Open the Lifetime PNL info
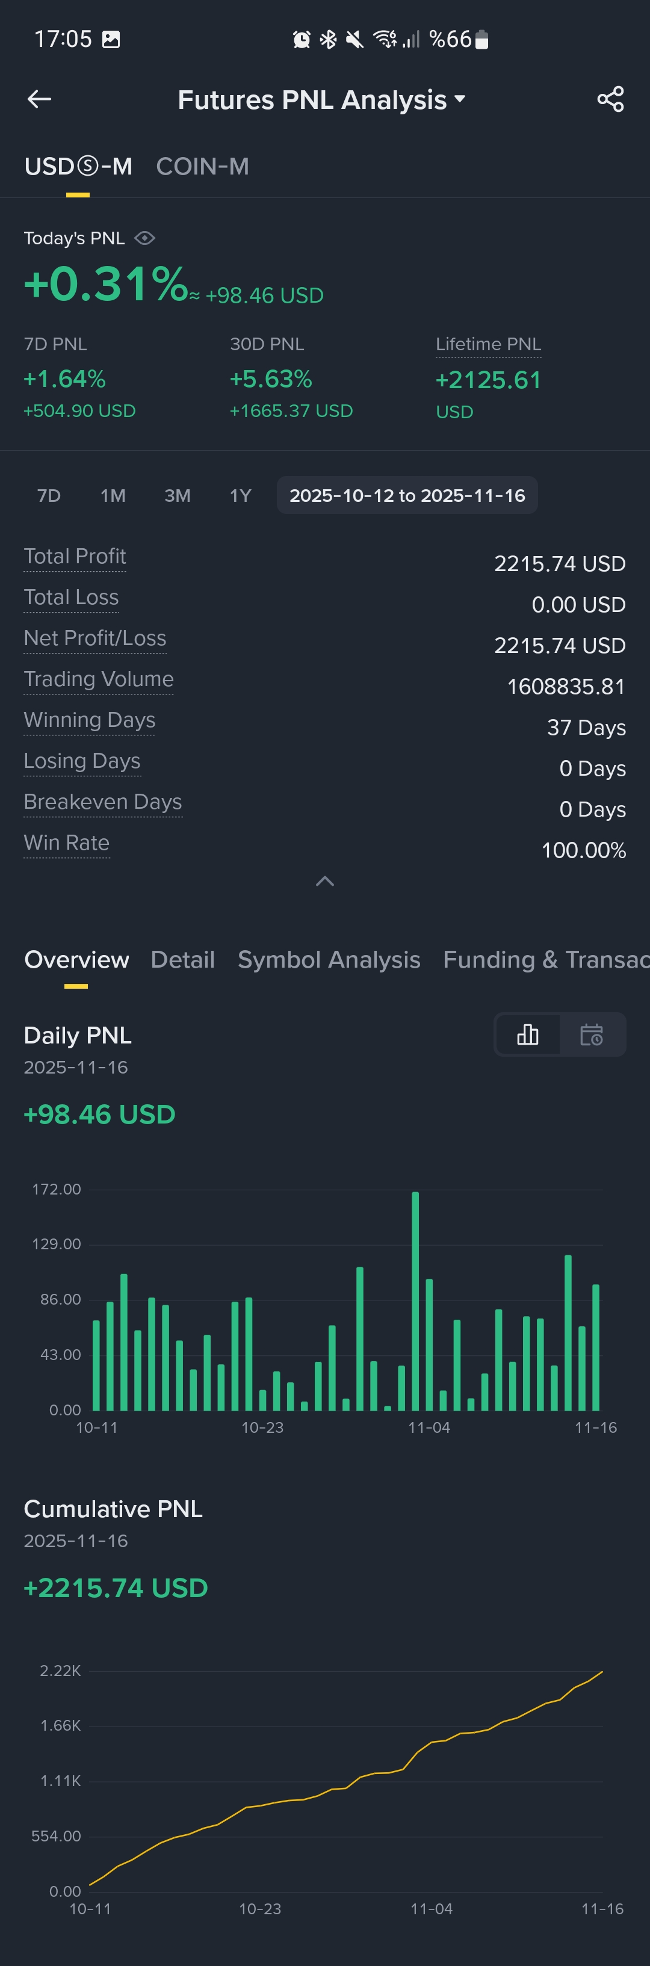 point(488,344)
